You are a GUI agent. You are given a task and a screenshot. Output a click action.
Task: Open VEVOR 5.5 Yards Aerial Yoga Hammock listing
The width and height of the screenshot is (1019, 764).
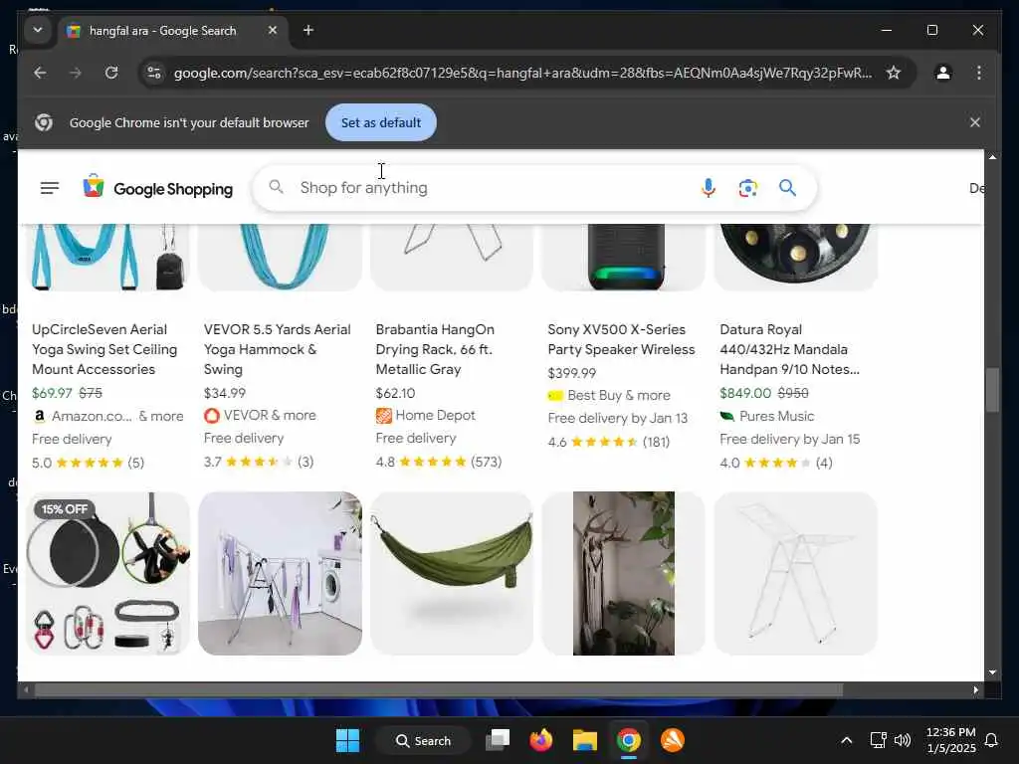tap(278, 349)
